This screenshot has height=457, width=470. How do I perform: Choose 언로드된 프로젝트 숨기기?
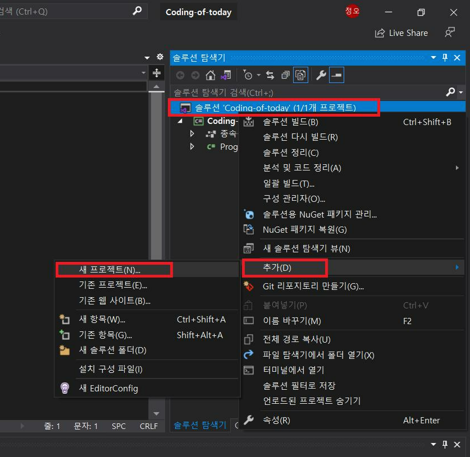(x=353, y=401)
